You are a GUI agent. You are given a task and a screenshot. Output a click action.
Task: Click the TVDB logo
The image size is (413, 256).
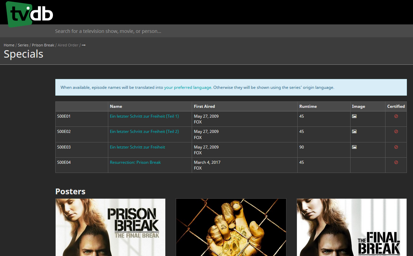(30, 14)
